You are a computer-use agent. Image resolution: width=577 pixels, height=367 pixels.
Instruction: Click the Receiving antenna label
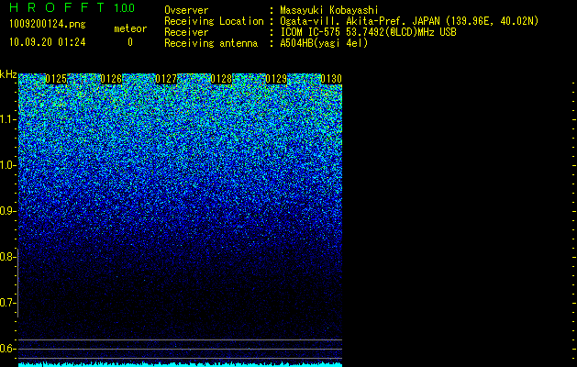point(211,43)
